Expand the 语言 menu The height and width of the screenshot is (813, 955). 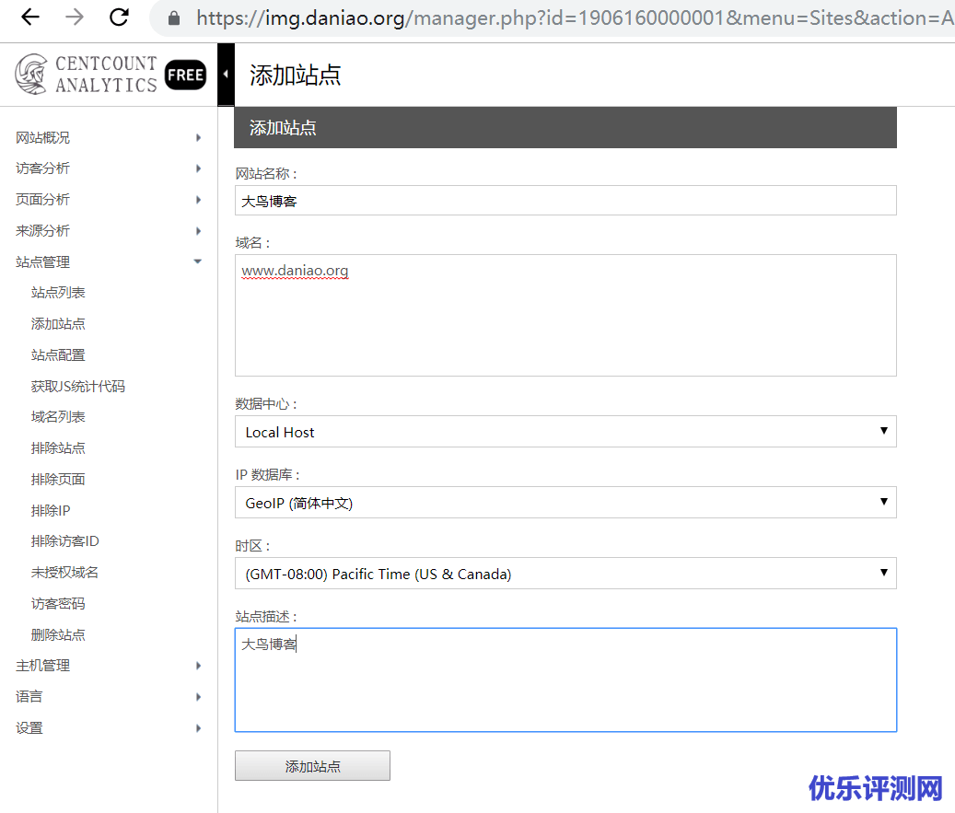click(109, 697)
